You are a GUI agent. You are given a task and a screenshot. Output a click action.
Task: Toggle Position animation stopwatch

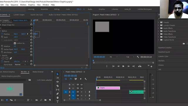tap(2, 34)
